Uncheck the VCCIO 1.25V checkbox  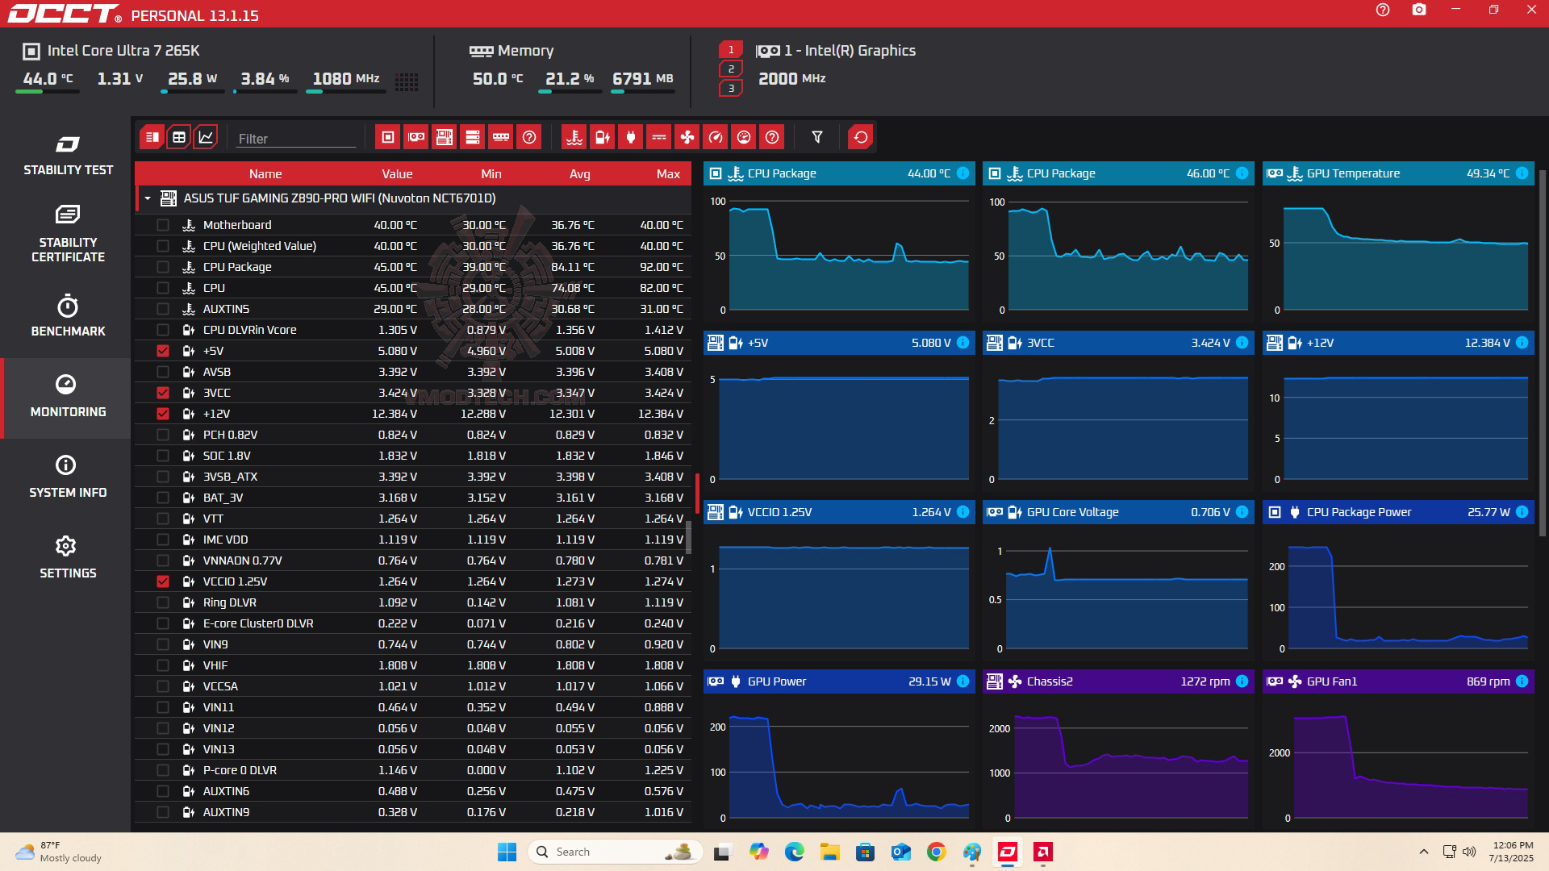[163, 581]
